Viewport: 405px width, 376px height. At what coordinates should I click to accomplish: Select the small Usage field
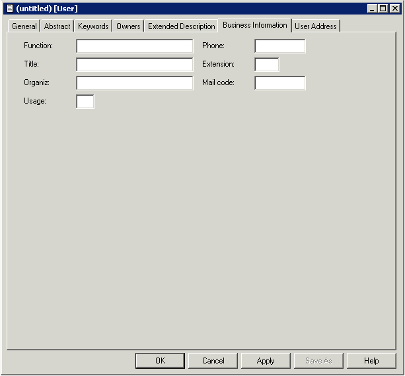[x=85, y=102]
